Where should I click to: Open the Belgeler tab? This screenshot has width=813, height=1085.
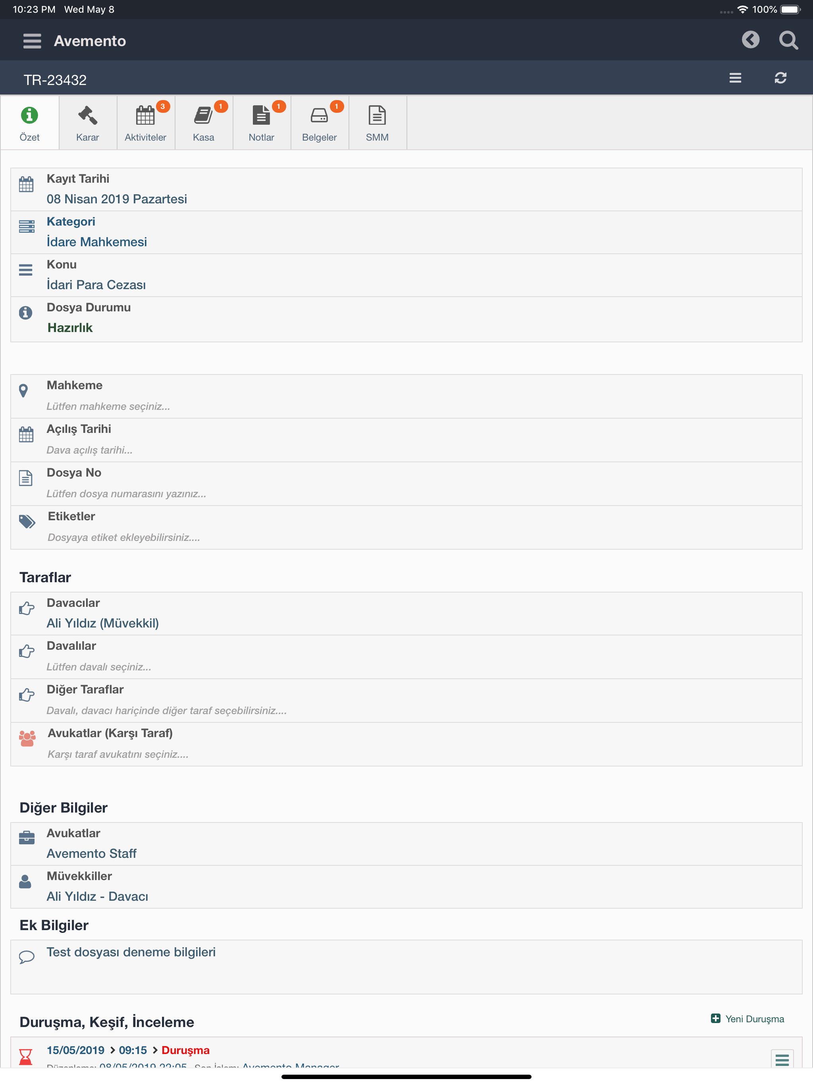[319, 123]
